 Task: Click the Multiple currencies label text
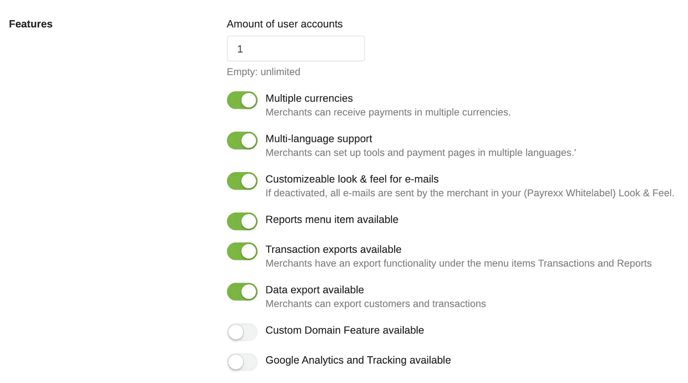coord(309,99)
